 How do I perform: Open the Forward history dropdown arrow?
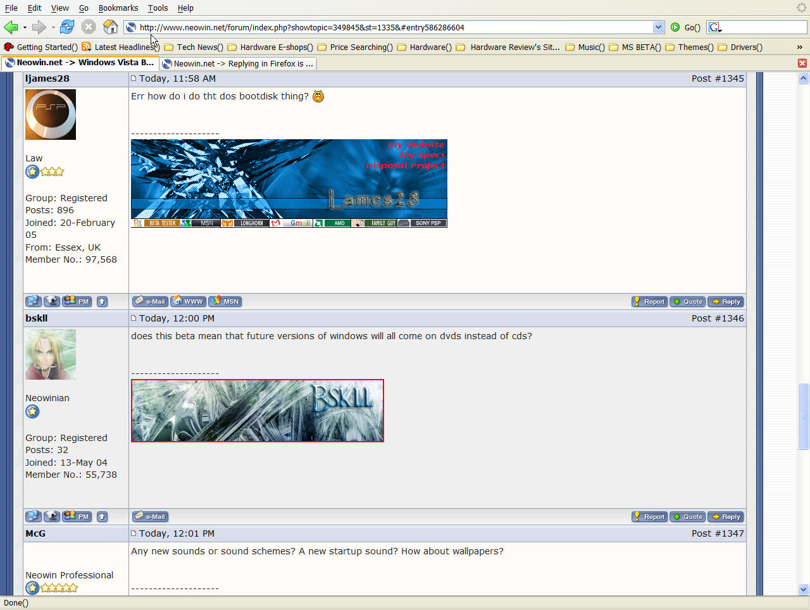point(53,27)
